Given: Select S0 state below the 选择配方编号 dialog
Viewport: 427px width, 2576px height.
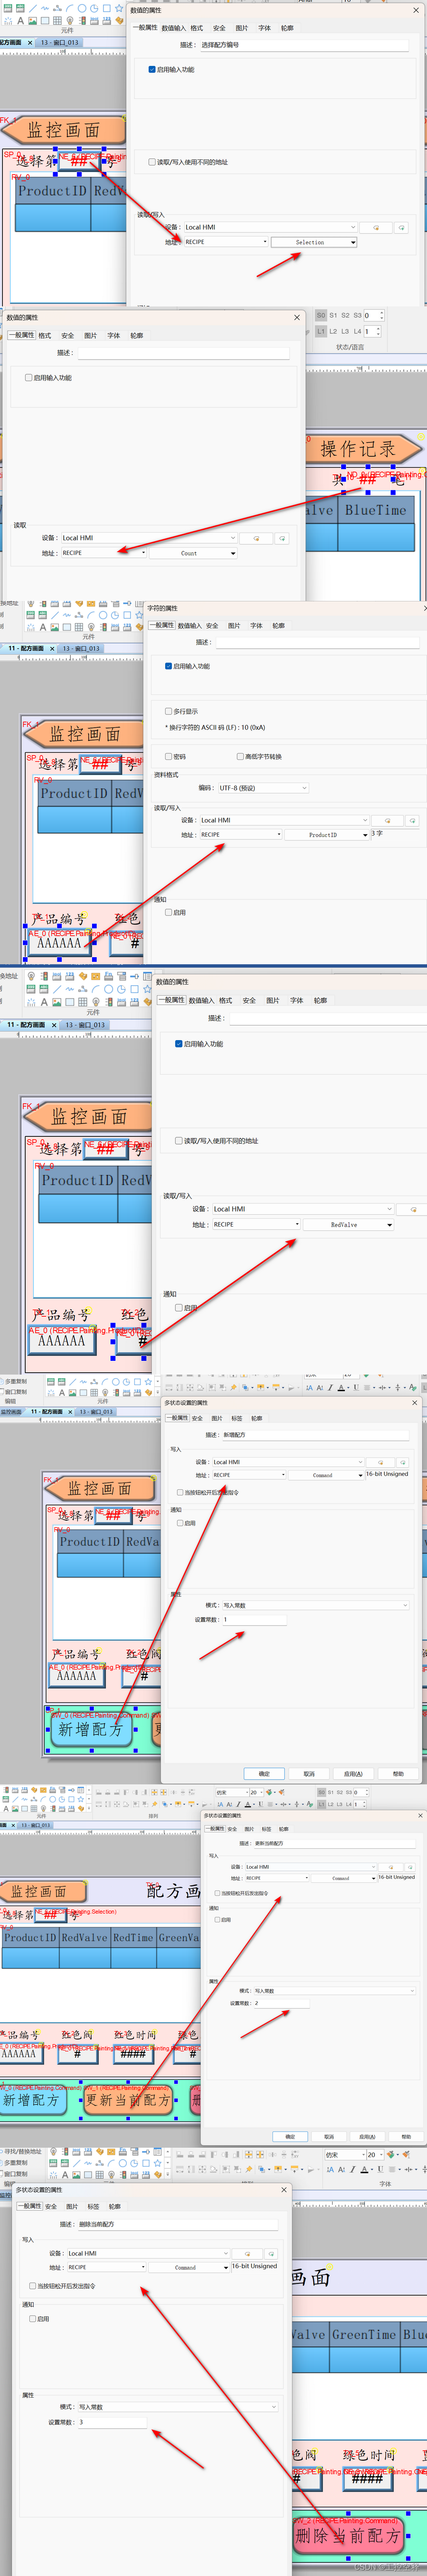Looking at the screenshot, I should [x=321, y=315].
